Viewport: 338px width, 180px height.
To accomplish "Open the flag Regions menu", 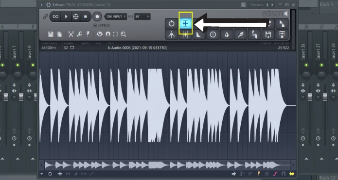I will click(x=88, y=34).
